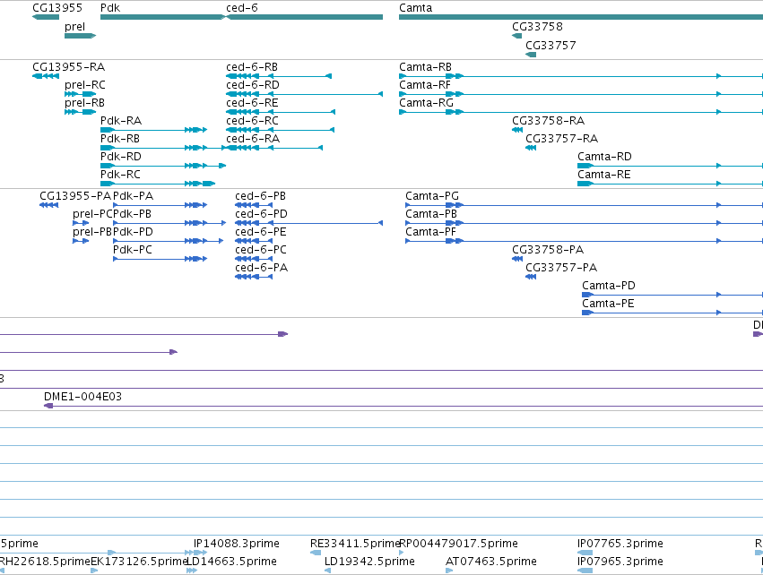
Task: Click transcript CG13955-RA
Action: [69, 67]
